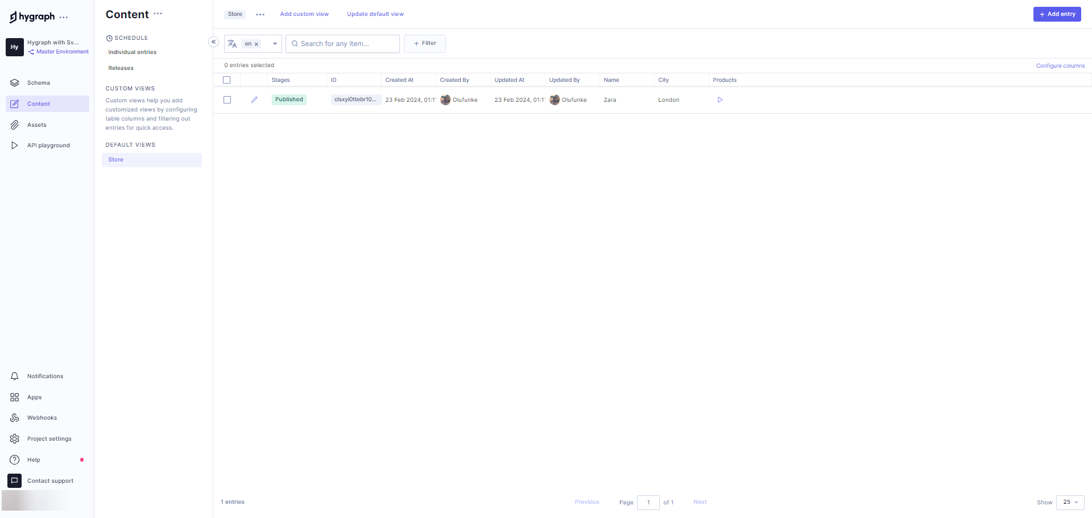Open the locale selector dropdown arrow
Screen dimensions: 1092x518
pos(275,44)
